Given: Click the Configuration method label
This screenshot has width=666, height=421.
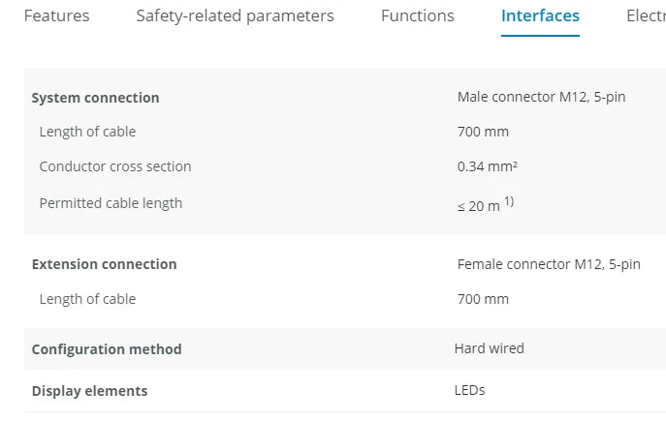Looking at the screenshot, I should coord(107,349).
